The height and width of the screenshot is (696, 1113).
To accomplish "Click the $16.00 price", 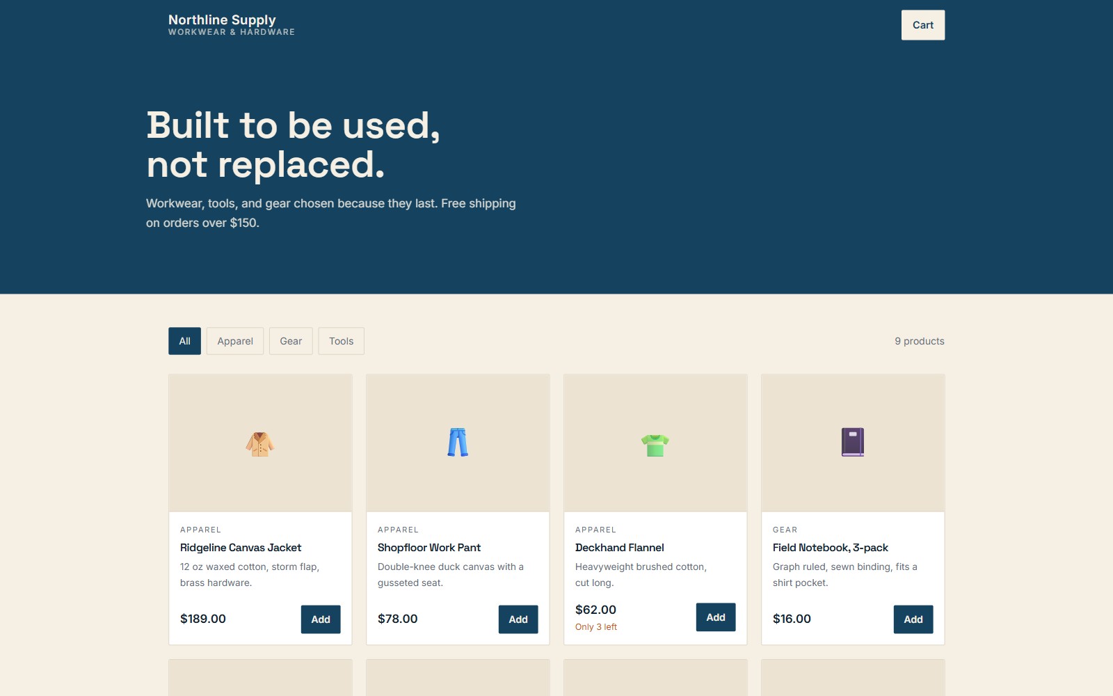I will tap(792, 619).
